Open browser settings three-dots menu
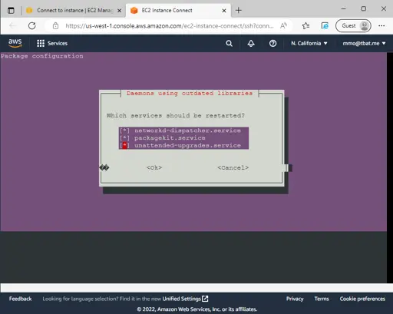Screen dimensions: 393x314 [x=381, y=25]
